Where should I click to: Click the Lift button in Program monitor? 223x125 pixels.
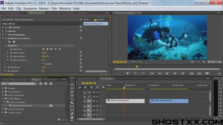click(x=192, y=73)
